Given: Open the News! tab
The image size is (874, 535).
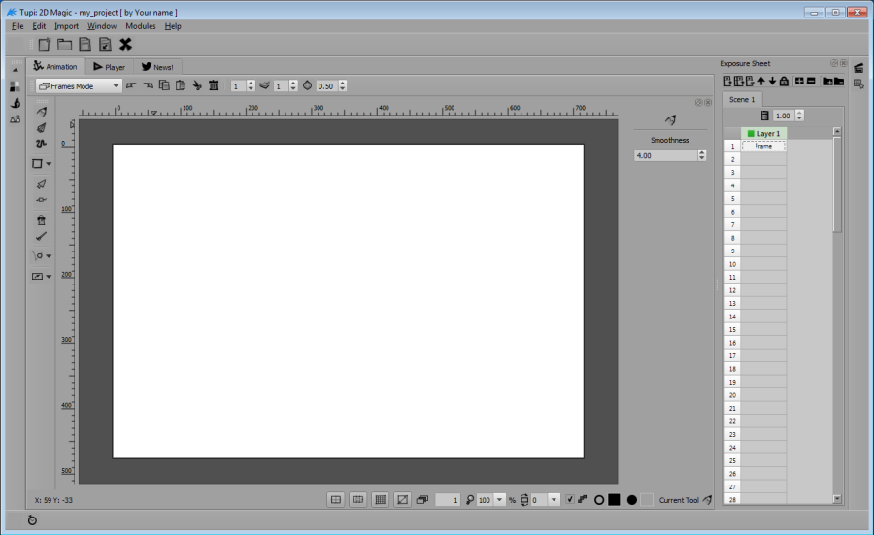Looking at the screenshot, I should [x=157, y=67].
